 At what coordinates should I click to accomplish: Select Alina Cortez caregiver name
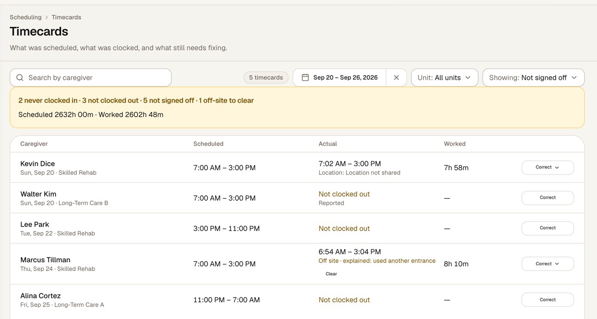(x=41, y=296)
